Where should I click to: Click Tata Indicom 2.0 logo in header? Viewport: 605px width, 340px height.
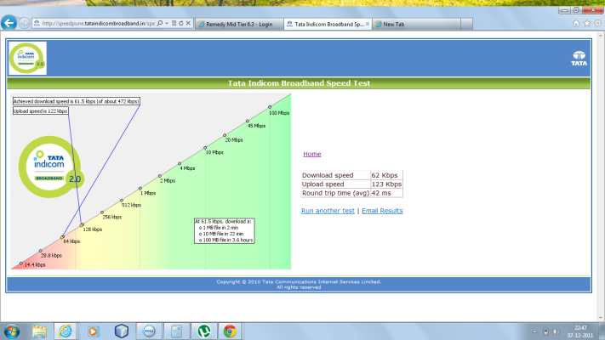[27, 58]
